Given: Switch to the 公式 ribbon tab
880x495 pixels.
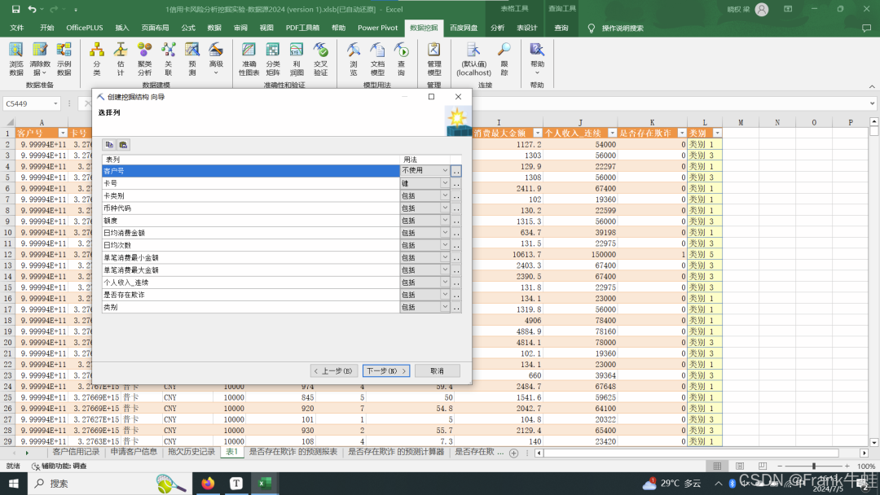Looking at the screenshot, I should [188, 28].
